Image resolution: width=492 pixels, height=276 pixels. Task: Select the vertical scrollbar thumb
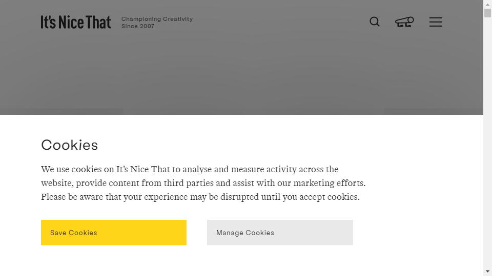487,13
